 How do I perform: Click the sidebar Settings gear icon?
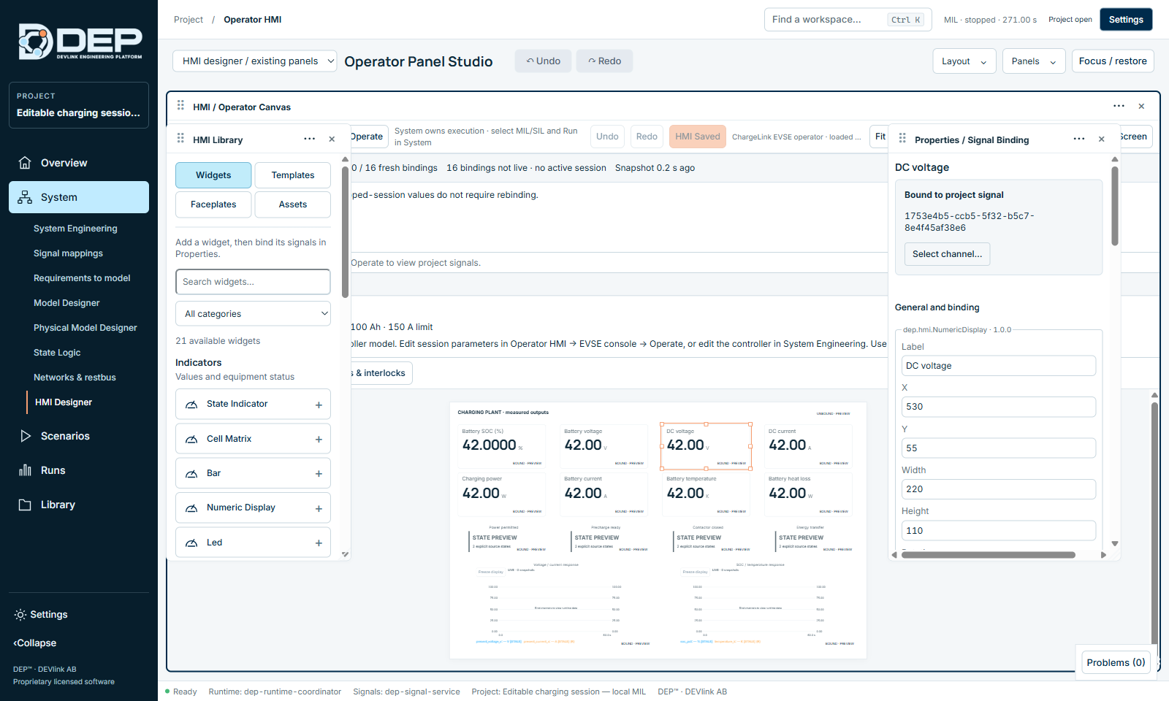point(20,615)
